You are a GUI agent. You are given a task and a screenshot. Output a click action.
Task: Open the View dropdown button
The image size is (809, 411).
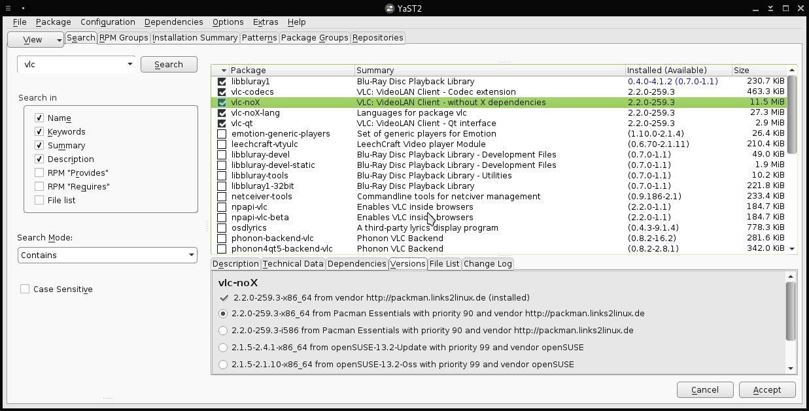click(35, 40)
